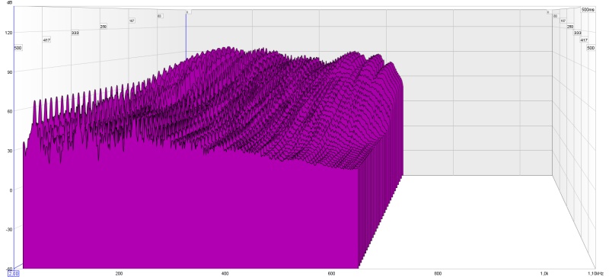This screenshot has width=609, height=277.
Task: Click the 400 frequency axis label
Action: click(225, 273)
